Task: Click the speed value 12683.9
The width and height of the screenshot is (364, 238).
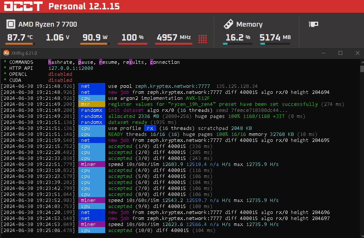Action: click(x=173, y=164)
